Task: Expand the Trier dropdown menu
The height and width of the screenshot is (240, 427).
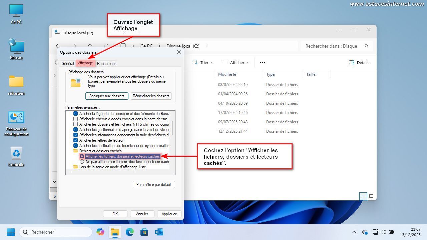Action: [202, 62]
